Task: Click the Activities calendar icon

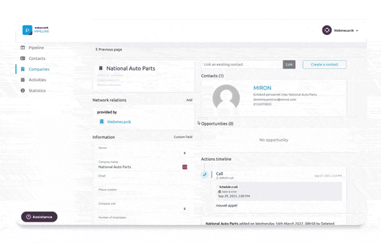Action: click(x=23, y=80)
